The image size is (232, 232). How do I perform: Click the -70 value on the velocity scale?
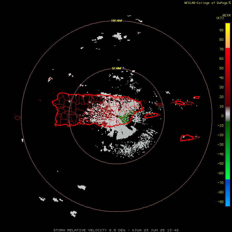pyautogui.click(x=220, y=183)
